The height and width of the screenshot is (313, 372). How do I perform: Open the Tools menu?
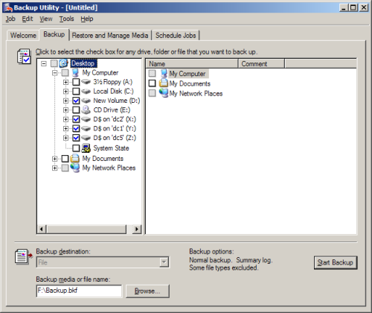coord(66,19)
